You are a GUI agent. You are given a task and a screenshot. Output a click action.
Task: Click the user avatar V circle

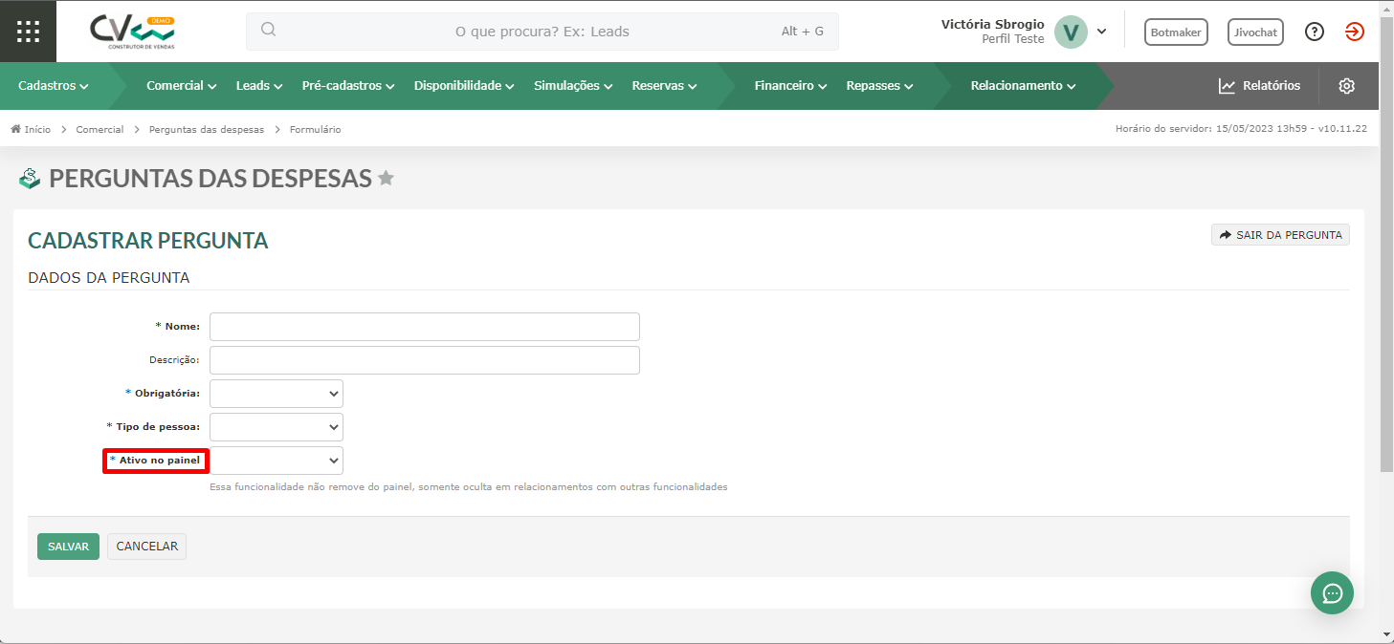click(x=1071, y=32)
